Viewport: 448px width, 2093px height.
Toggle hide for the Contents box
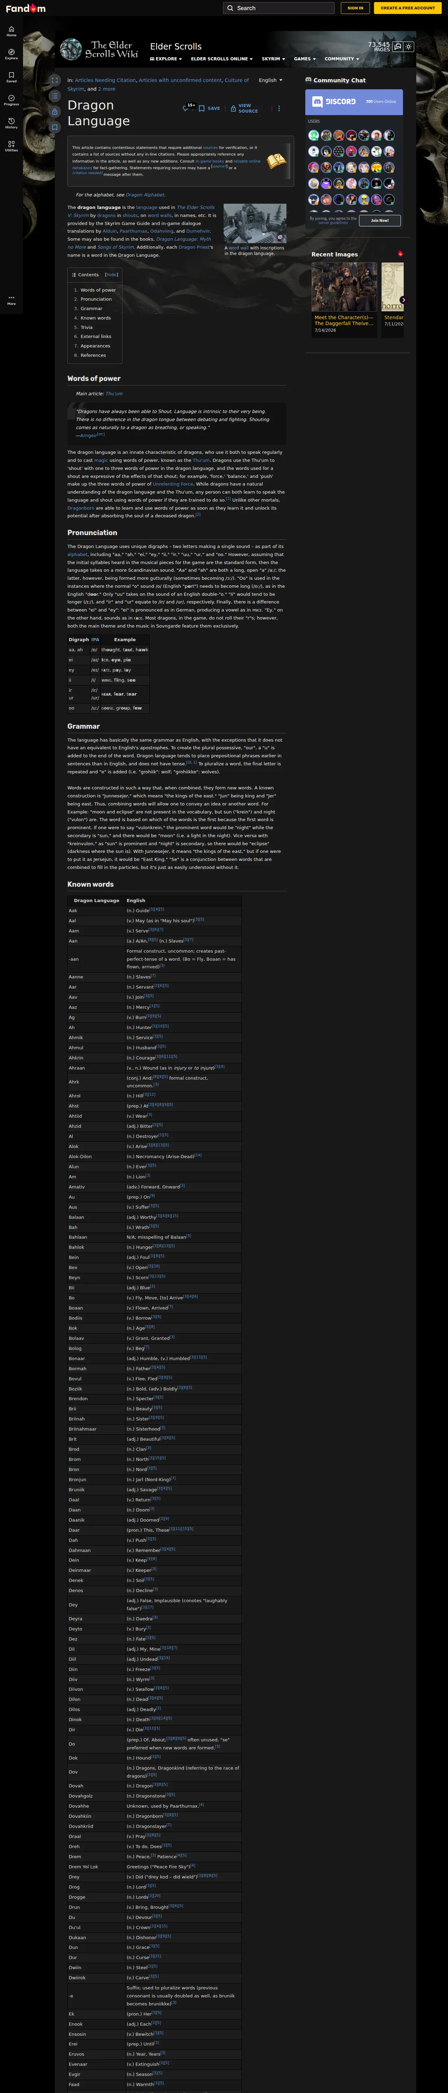point(111,275)
